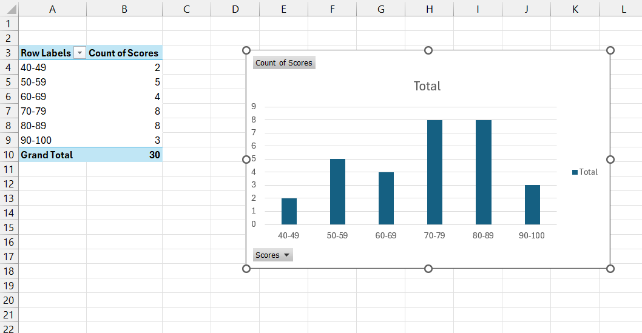Select cell containing 70-79
The image size is (642, 333).
[52, 111]
